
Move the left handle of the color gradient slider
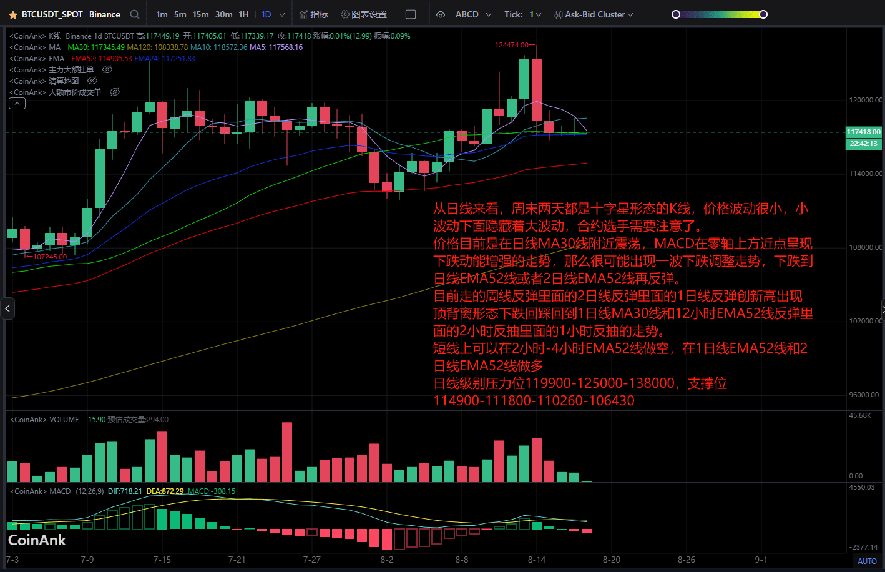tap(675, 14)
